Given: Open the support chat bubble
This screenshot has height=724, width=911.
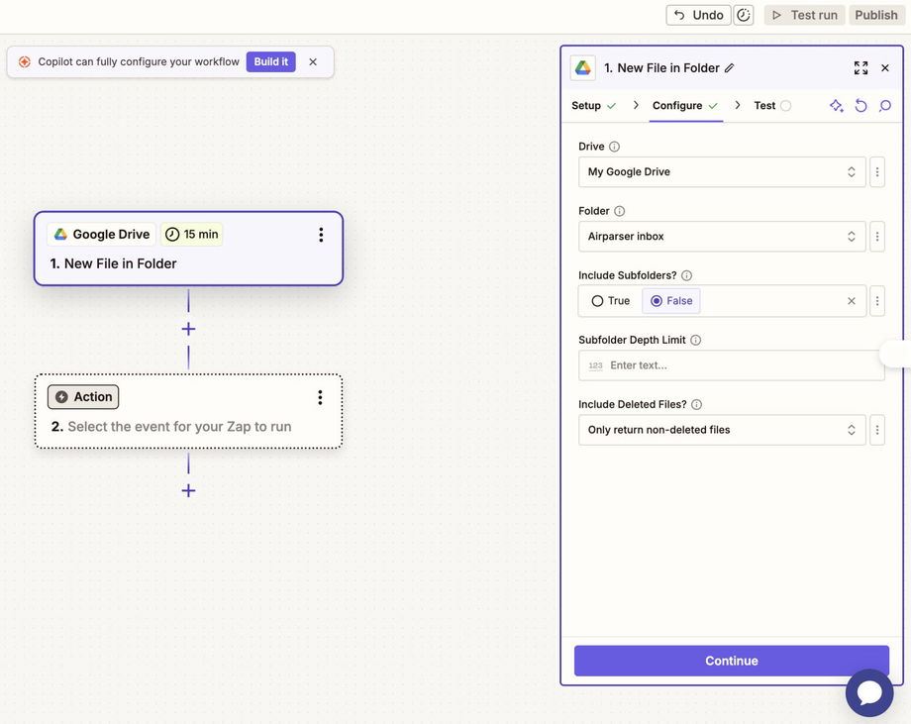Looking at the screenshot, I should 869,692.
